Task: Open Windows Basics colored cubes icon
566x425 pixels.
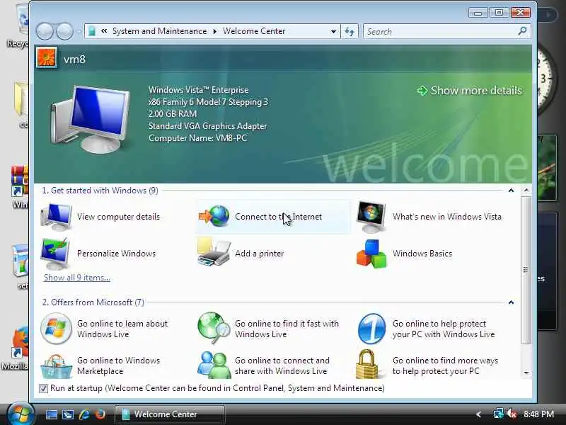Action: 371,254
